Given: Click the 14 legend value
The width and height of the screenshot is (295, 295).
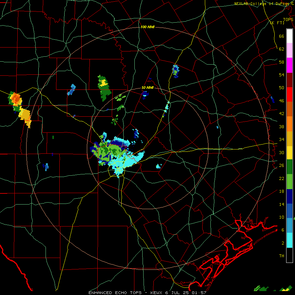Looking at the screenshot, I should (282, 204).
